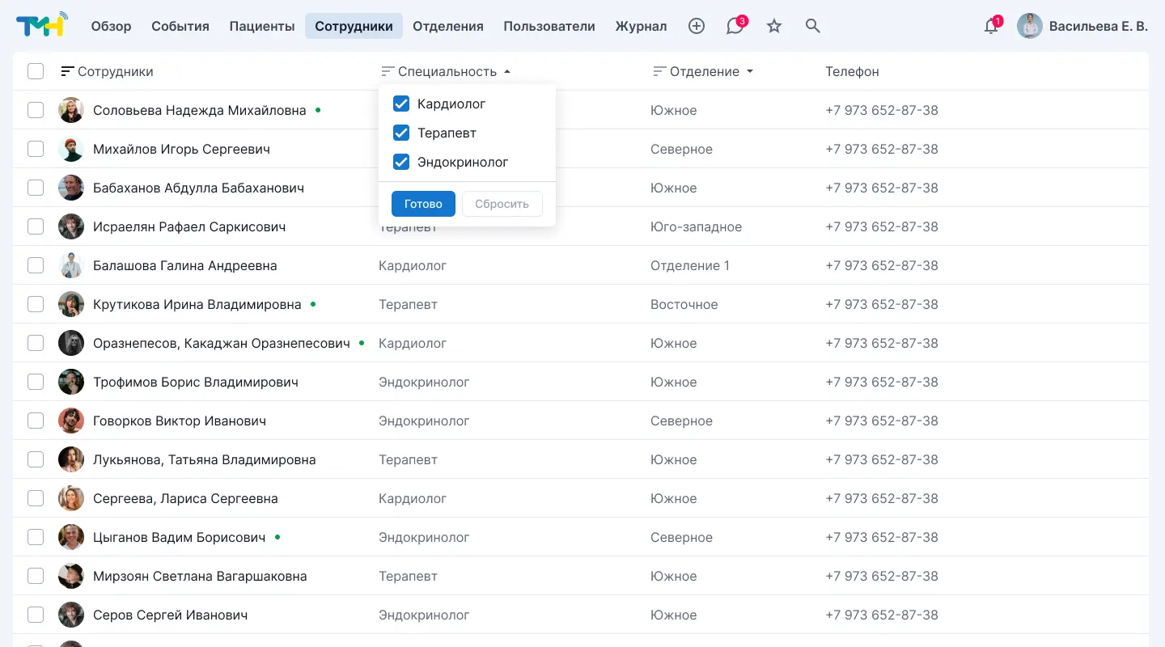Select the Сотрудники tab
This screenshot has height=647, width=1165.
[354, 26]
